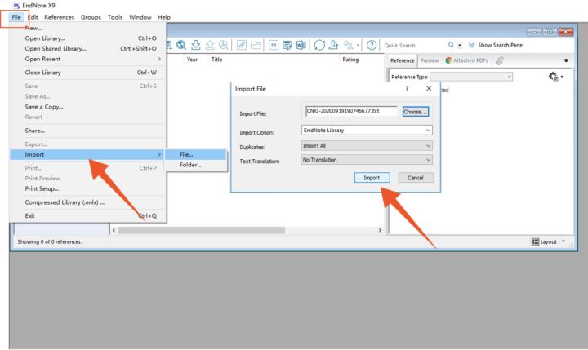This screenshot has height=350, width=588.
Task: Open Help with the question mark icon
Action: [x=372, y=45]
